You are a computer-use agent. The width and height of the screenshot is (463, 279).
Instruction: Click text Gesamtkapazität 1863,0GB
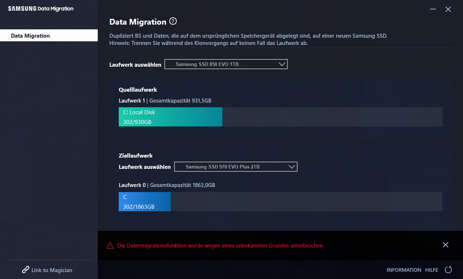tap(182, 185)
